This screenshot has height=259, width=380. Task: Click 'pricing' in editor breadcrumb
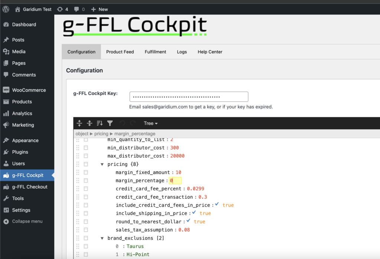(101, 134)
